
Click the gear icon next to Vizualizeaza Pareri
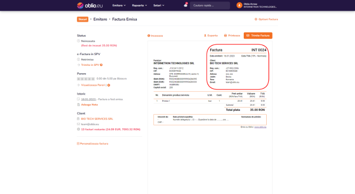point(109,85)
